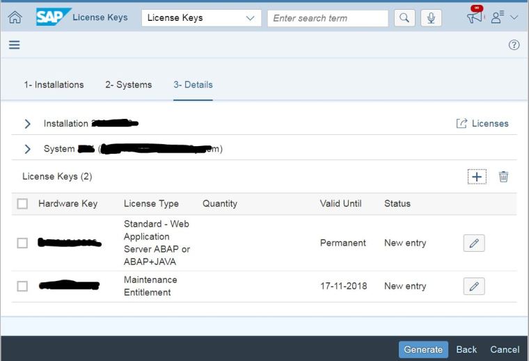
Task: Select the Permanent valid until cell
Action: click(342, 243)
